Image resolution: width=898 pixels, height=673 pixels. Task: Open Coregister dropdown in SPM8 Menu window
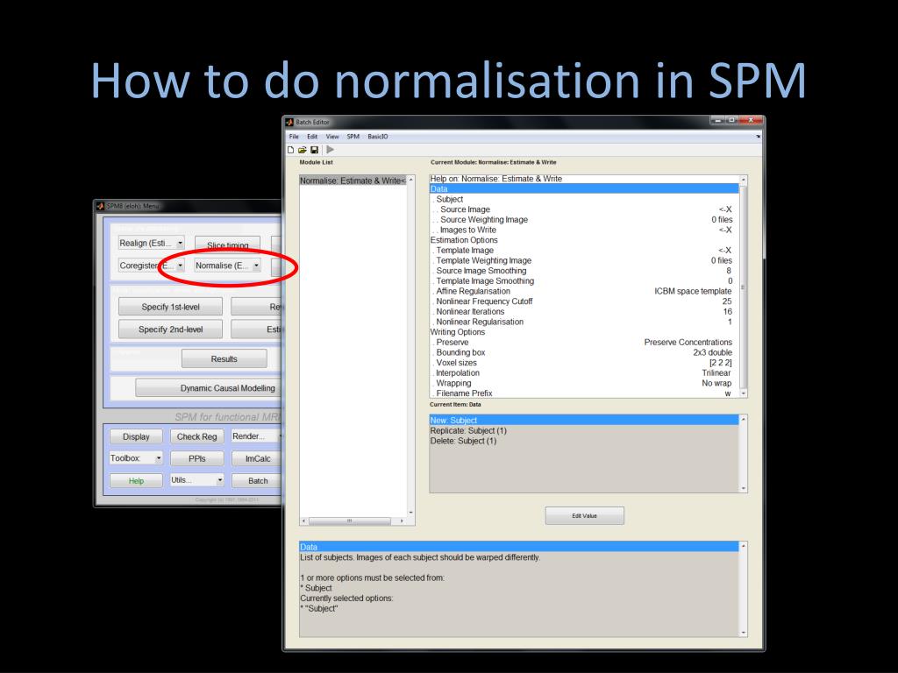[x=151, y=266]
